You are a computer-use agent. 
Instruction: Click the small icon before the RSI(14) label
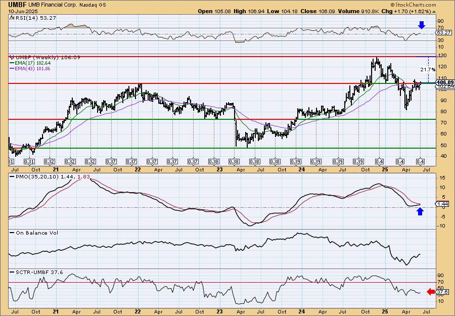tap(11, 18)
